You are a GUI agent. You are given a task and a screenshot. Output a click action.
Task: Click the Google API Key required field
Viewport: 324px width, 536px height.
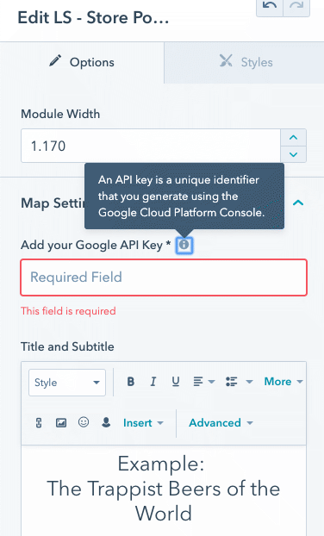click(x=164, y=277)
